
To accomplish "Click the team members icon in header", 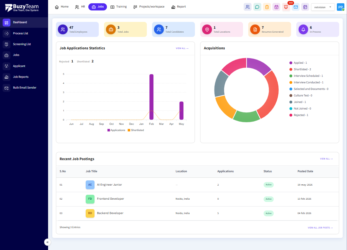I will pos(248,7).
